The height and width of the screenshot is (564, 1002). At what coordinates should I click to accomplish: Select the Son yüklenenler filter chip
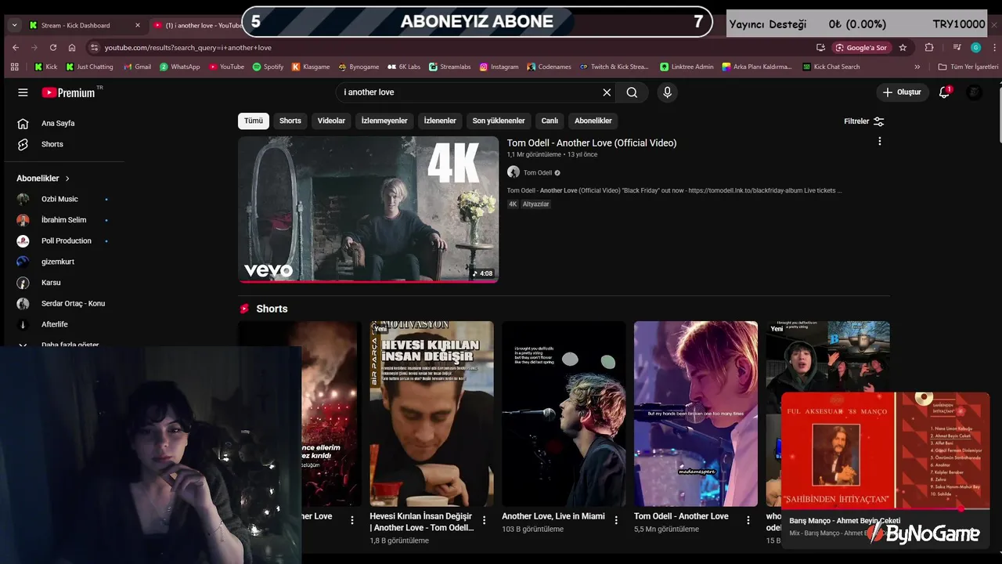coord(499,121)
